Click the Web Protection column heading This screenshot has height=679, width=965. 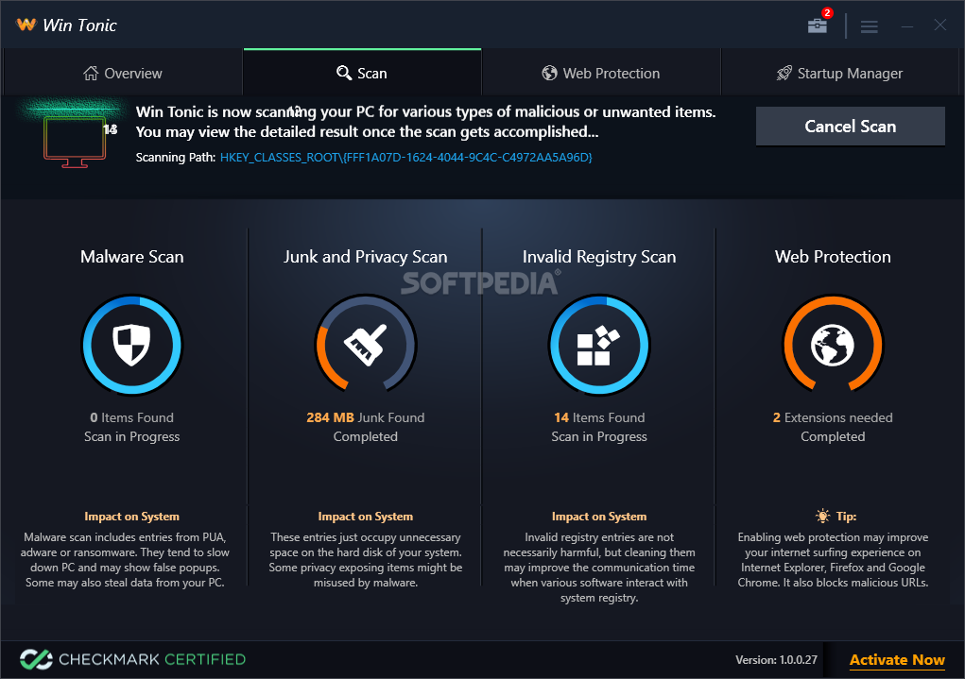833,257
